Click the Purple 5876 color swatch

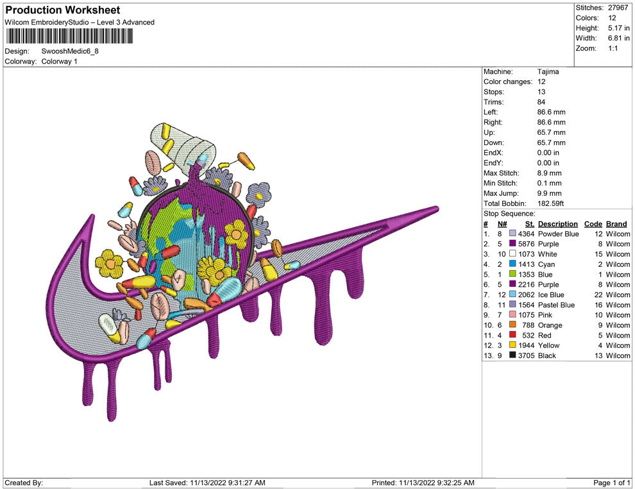tap(512, 243)
